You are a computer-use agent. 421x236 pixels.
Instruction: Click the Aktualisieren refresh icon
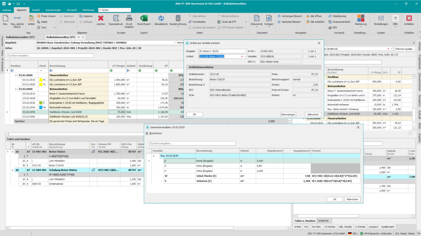(x=161, y=19)
